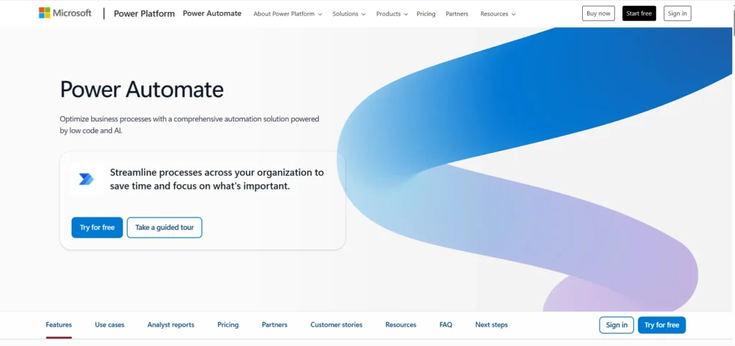Viewport: 735px width, 346px height.
Task: Select the Use cases tab
Action: coord(110,324)
